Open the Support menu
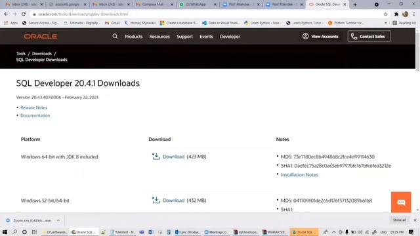Image resolution: width=420 pixels, height=236 pixels. 184,37
